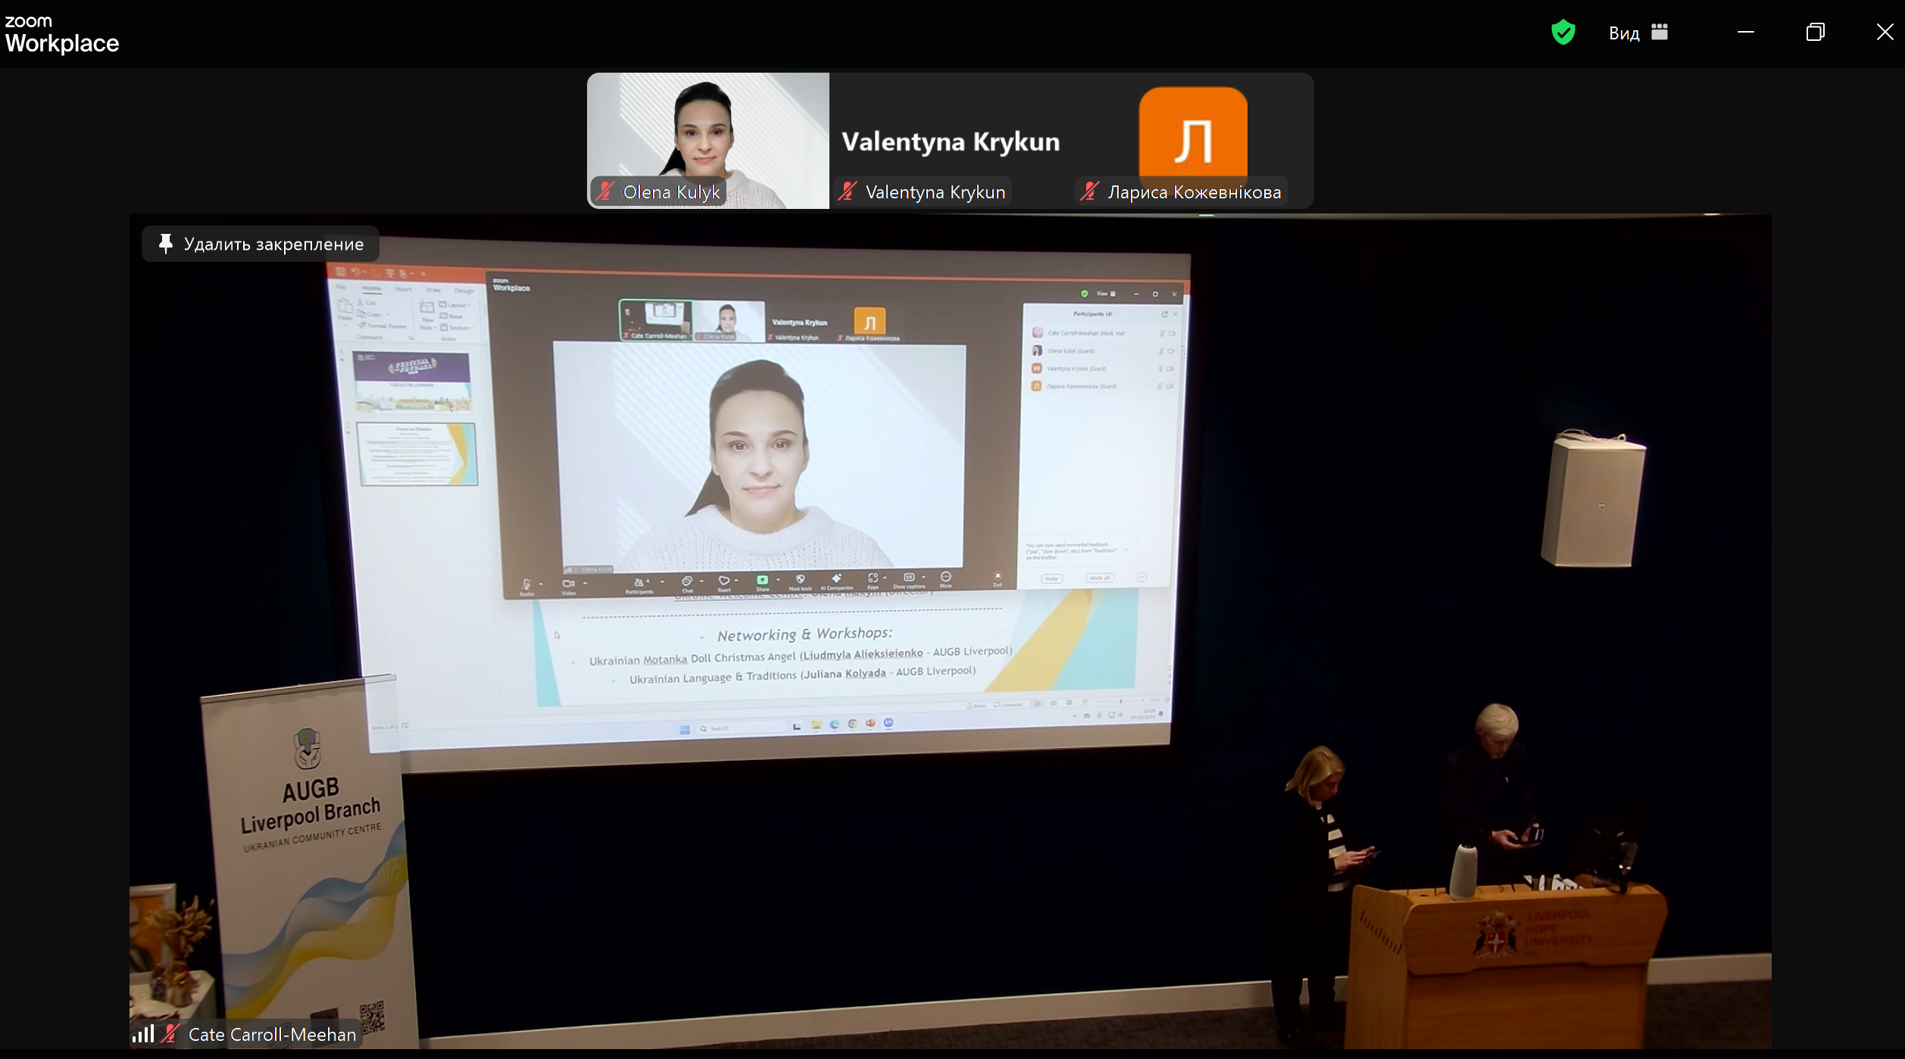
Task: Open the Вид view menu
Action: click(x=1638, y=33)
